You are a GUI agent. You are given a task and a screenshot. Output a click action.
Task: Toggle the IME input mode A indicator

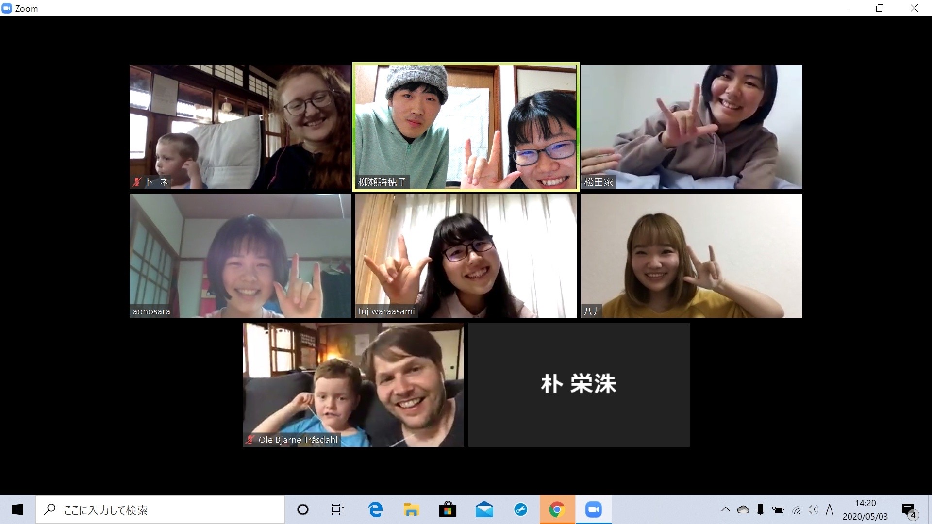(x=829, y=509)
